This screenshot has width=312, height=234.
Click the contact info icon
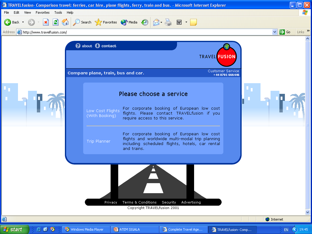(97, 46)
